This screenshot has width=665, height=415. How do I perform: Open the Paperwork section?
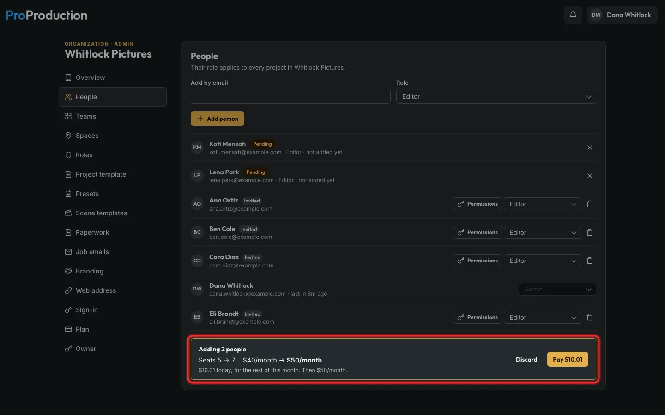click(113, 232)
